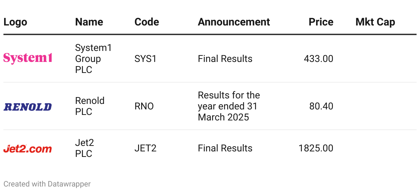
Task: Click the JET2 ticker code
Action: [x=145, y=148]
